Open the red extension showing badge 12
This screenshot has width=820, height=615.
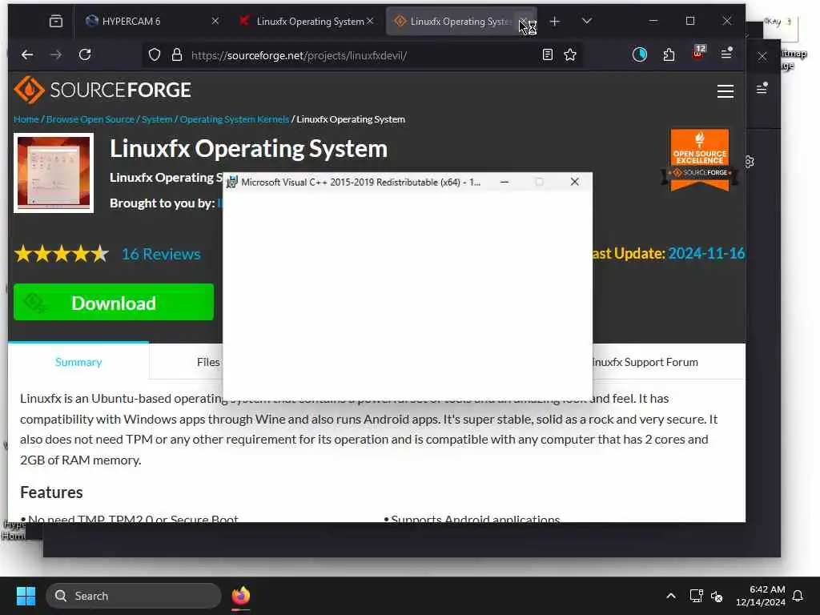pos(698,52)
